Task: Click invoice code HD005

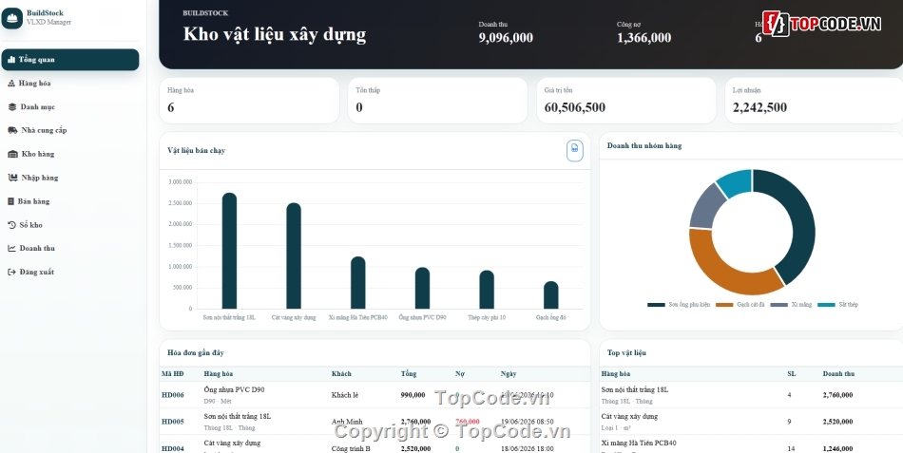Action: pos(173,422)
